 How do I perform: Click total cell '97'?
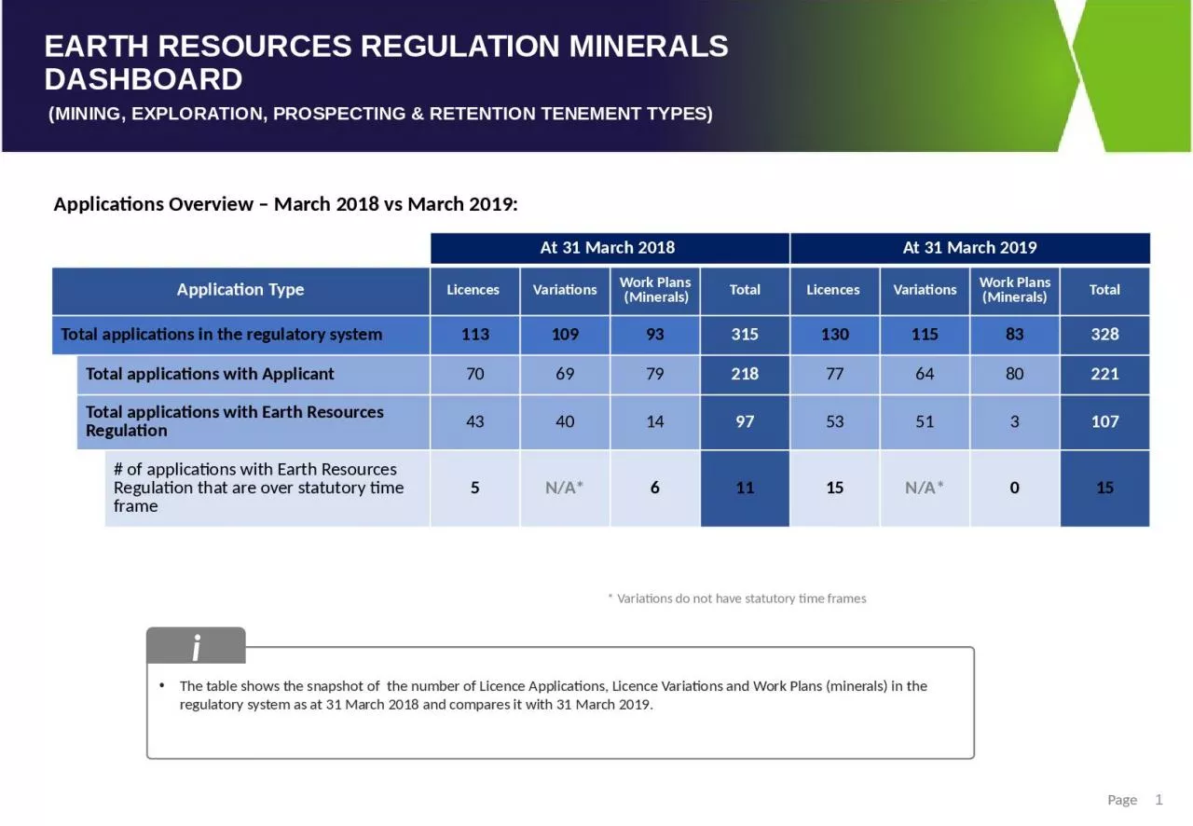[x=745, y=422]
